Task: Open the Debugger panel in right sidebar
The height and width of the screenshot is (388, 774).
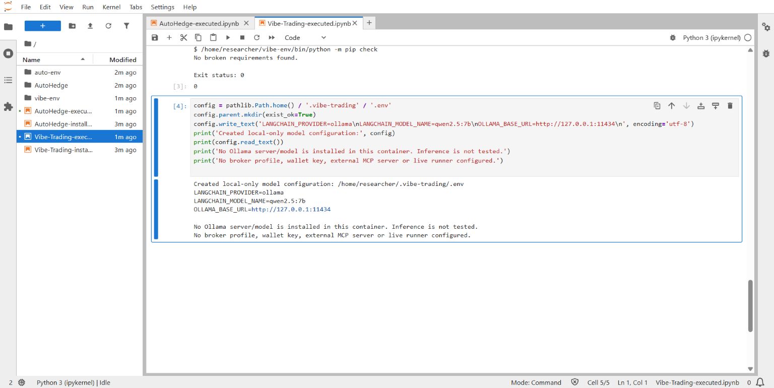Action: click(x=766, y=53)
